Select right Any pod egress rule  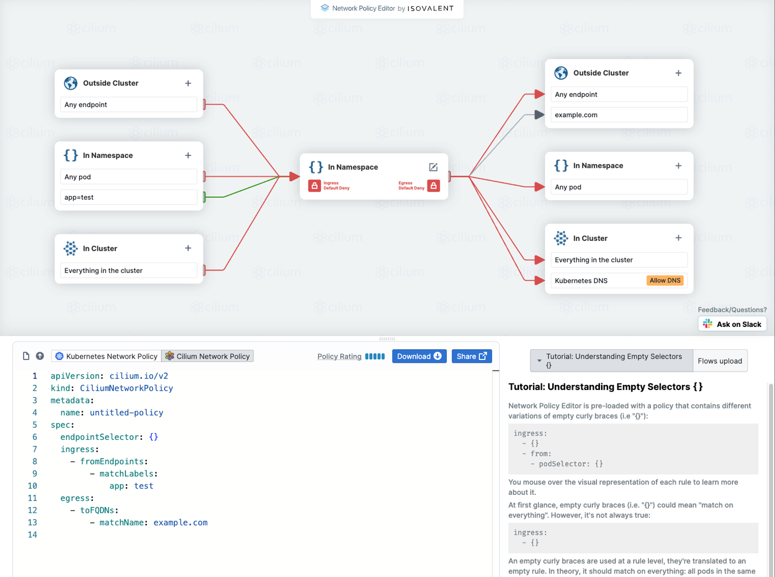619,187
